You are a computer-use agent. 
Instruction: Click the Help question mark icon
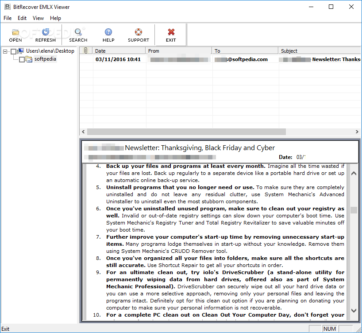108,32
